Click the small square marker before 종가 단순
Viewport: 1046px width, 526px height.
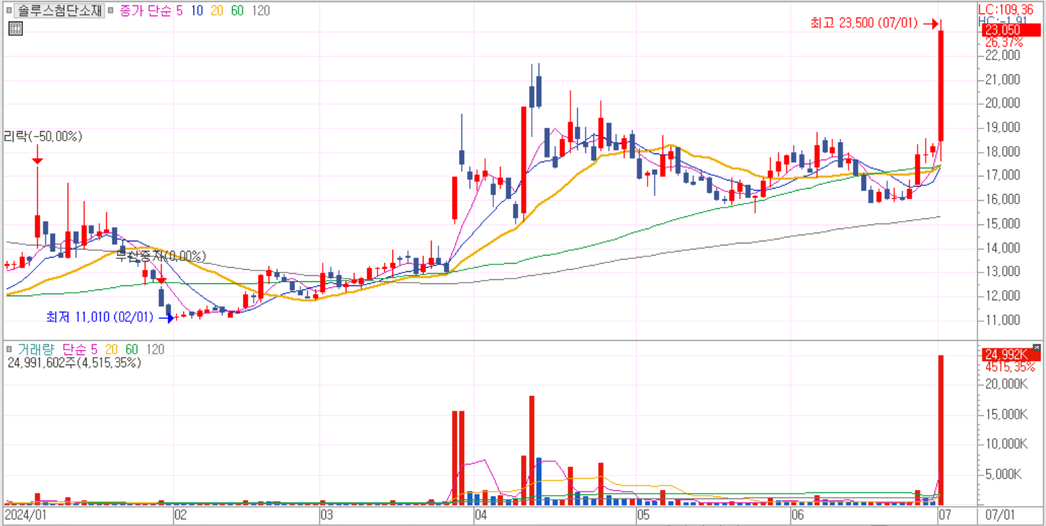point(112,11)
